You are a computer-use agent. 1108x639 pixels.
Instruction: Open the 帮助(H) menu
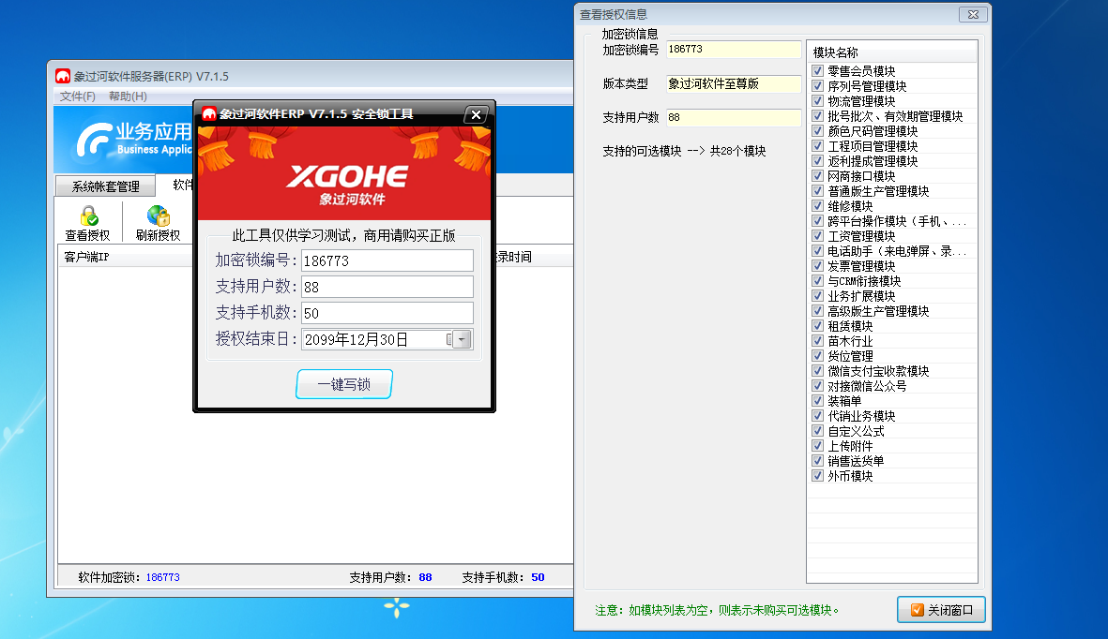128,96
